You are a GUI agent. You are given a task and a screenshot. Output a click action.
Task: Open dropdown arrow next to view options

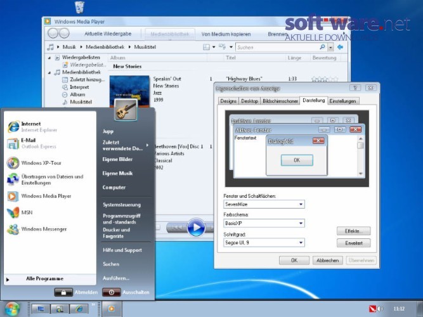[x=231, y=47]
